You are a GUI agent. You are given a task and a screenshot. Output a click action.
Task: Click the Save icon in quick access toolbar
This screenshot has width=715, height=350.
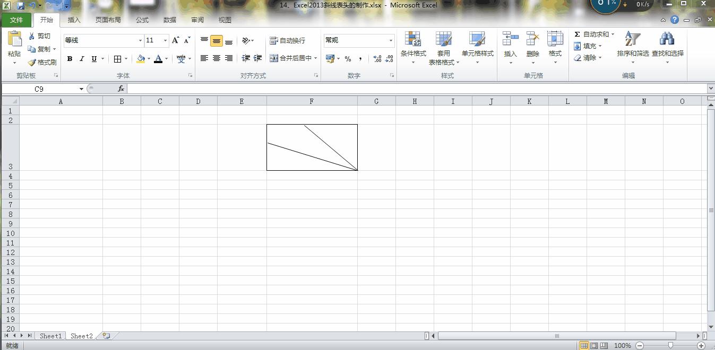21,5
